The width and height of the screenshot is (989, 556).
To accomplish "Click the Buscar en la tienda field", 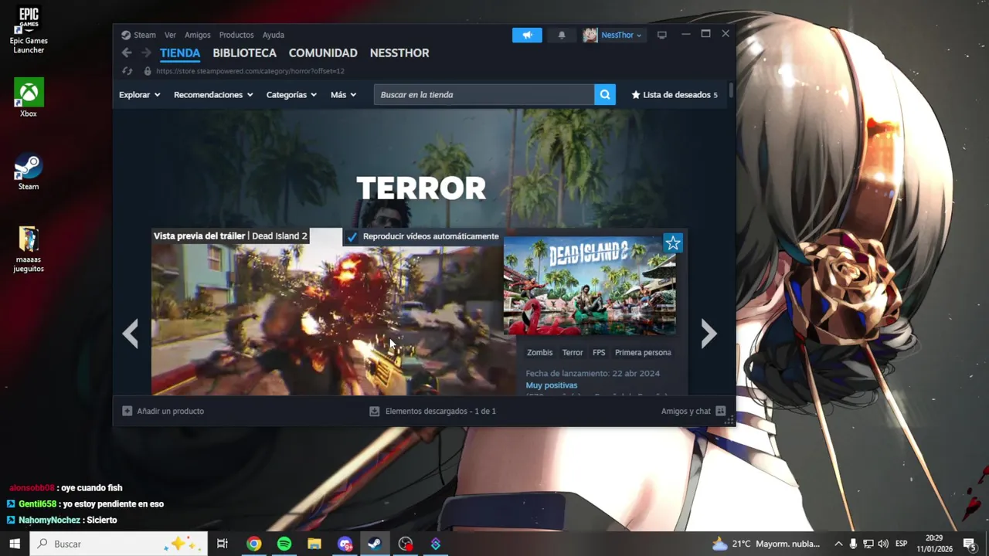I will [x=484, y=95].
